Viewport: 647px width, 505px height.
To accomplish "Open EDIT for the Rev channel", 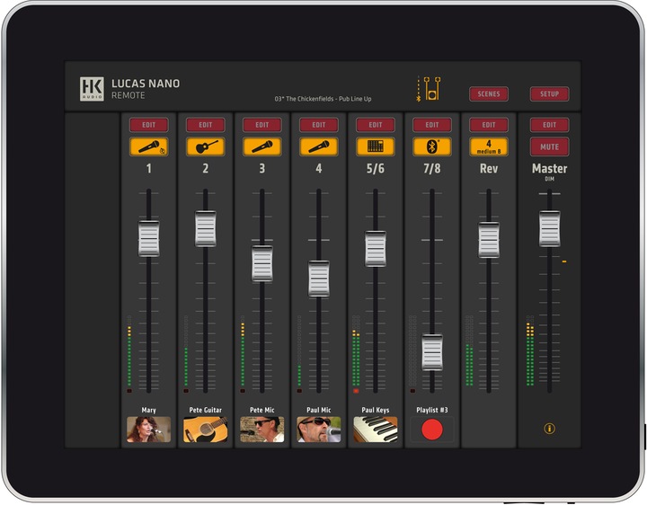I will tap(489, 125).
